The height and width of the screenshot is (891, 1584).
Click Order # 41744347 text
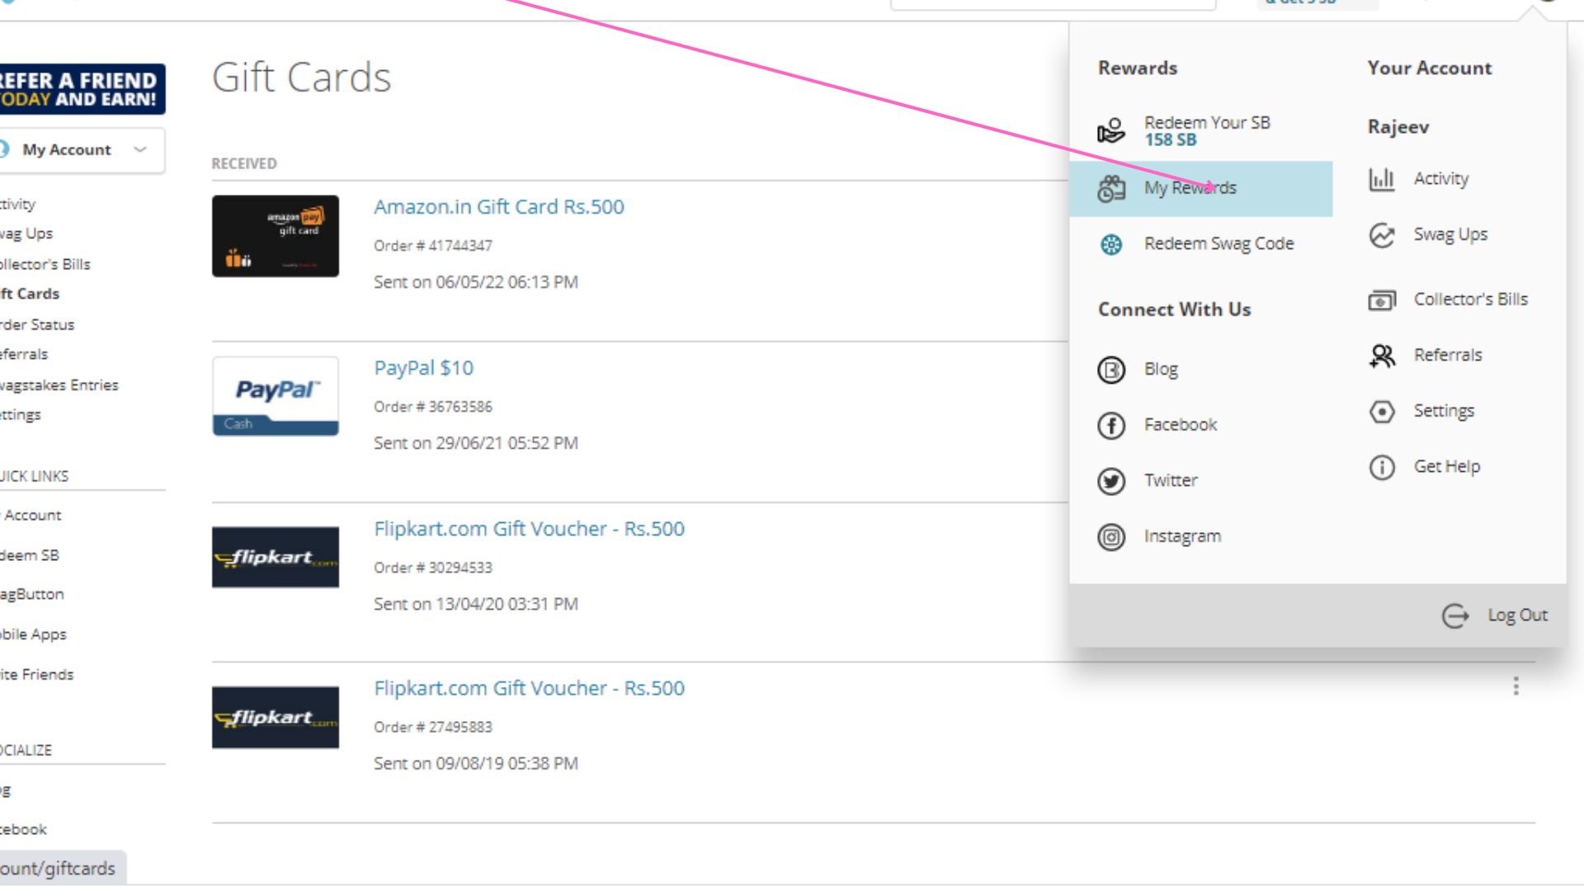tap(433, 246)
